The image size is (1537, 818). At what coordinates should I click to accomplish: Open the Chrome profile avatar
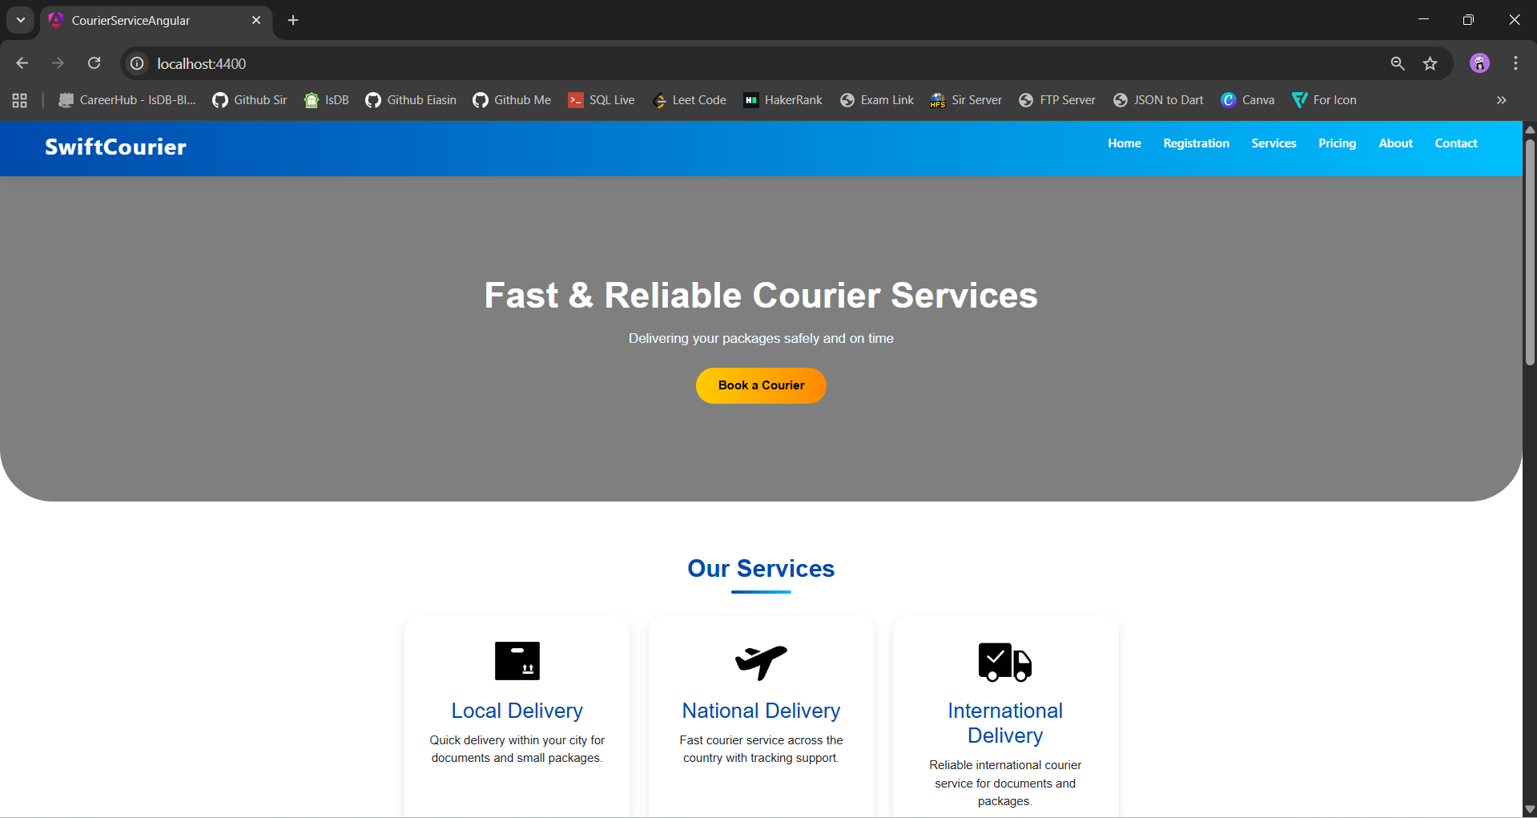[x=1479, y=63]
